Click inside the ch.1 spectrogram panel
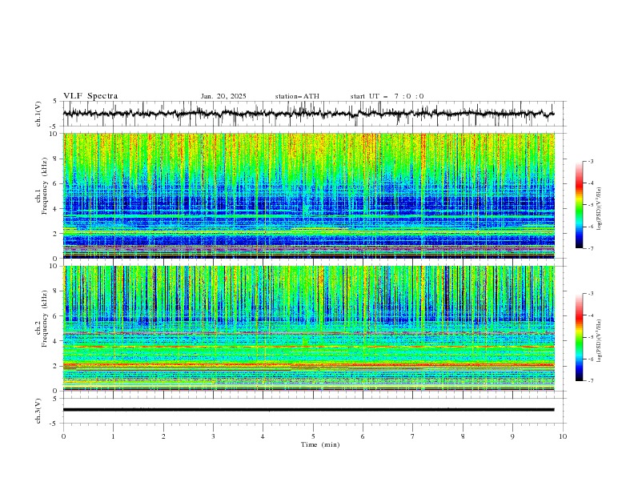Image resolution: width=634 pixels, height=490 pixels. pyautogui.click(x=308, y=195)
